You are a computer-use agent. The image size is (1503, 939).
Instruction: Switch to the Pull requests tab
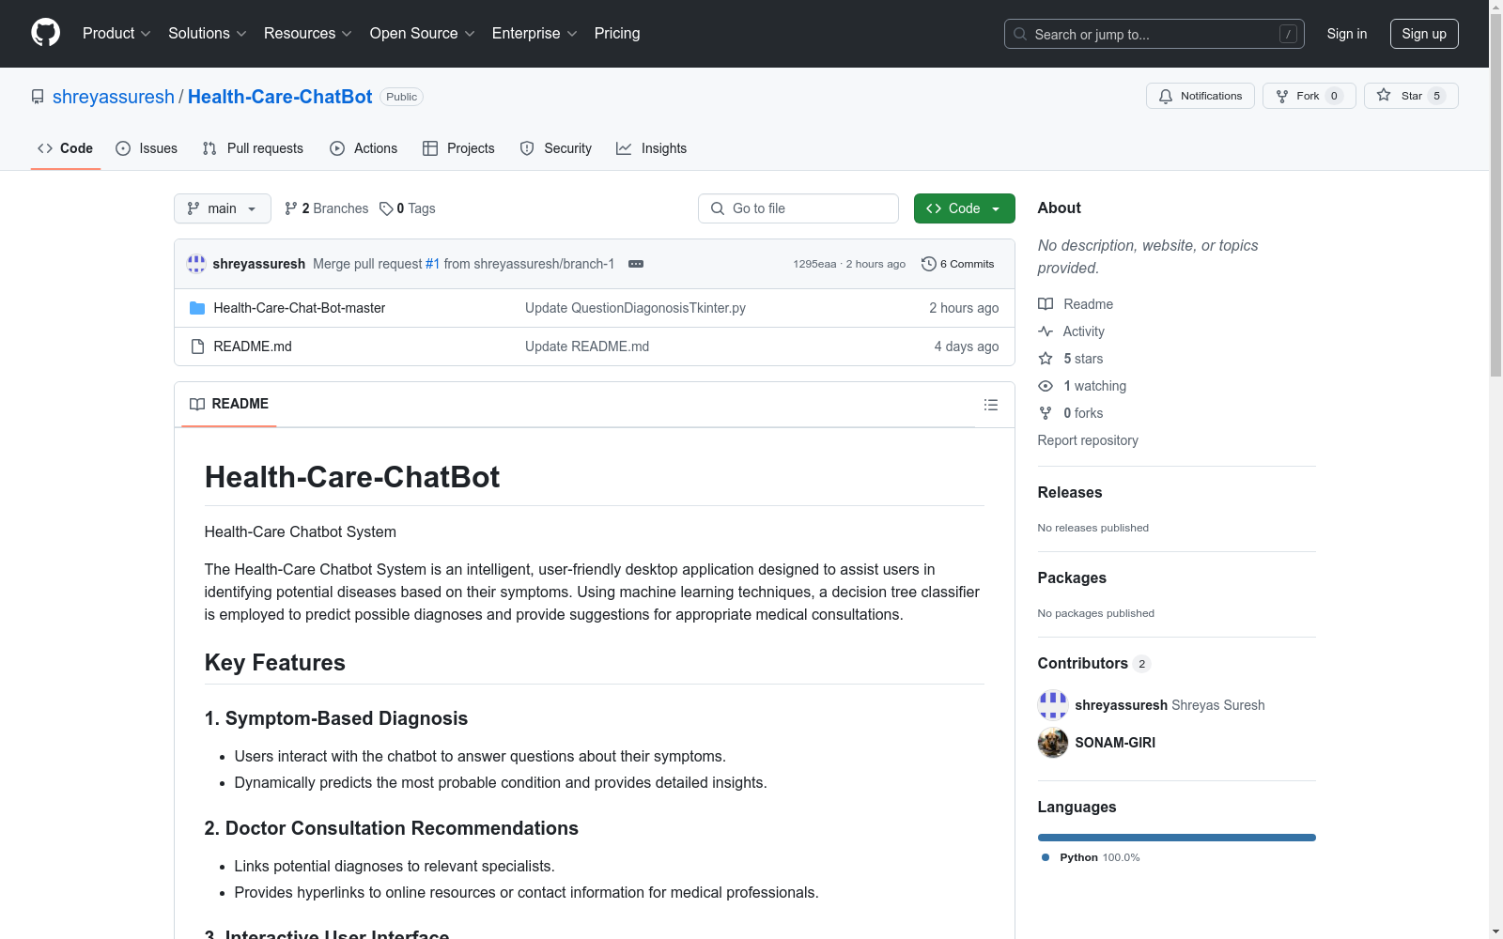coord(253,148)
